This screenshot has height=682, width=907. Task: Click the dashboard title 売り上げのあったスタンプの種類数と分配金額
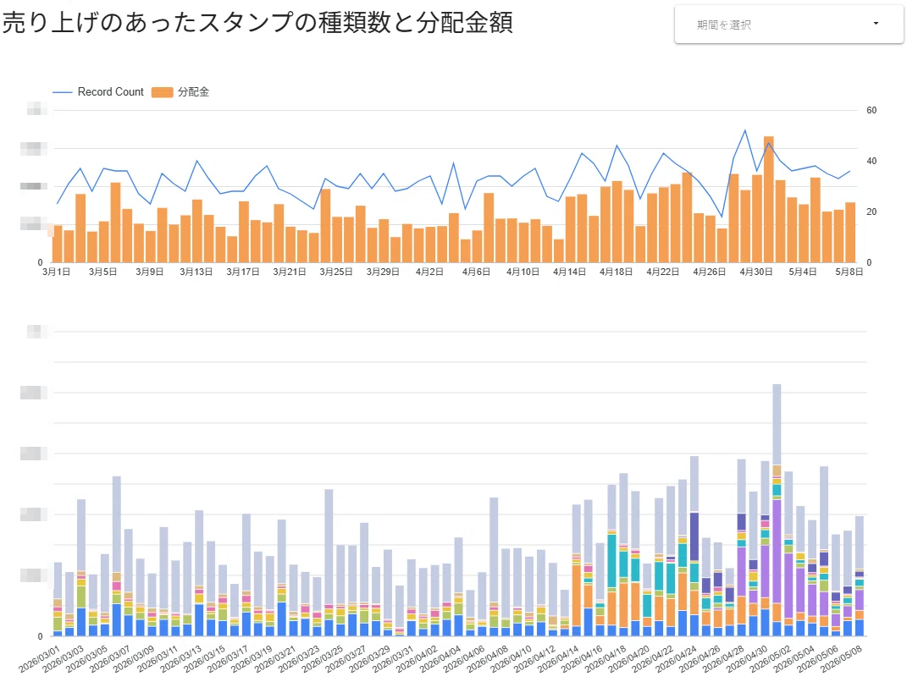click(257, 23)
